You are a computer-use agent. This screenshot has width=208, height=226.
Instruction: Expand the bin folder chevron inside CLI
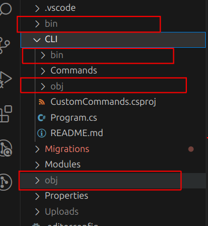coord(43,55)
